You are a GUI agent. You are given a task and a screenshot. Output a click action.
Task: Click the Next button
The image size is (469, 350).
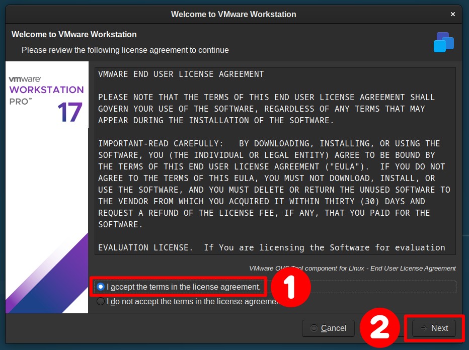(x=434, y=328)
